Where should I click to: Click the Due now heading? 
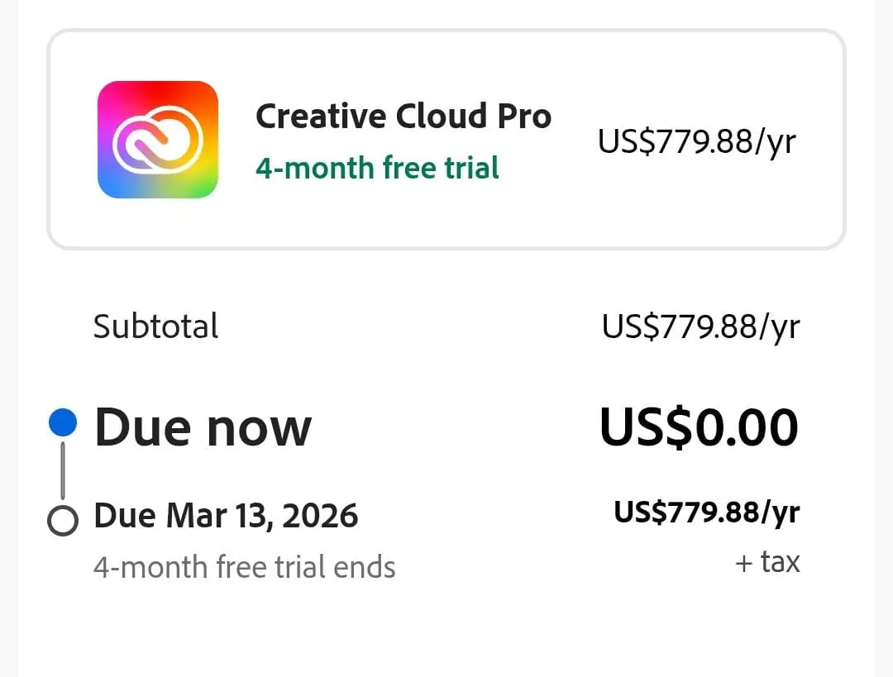point(203,427)
